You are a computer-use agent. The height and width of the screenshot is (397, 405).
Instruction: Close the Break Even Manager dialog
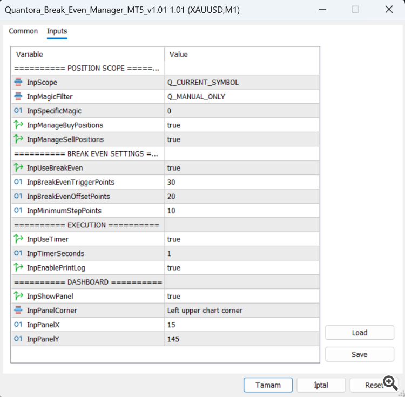(x=389, y=10)
